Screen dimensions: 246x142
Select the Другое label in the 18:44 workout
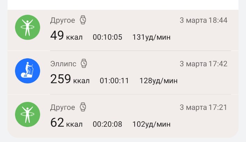(62, 20)
